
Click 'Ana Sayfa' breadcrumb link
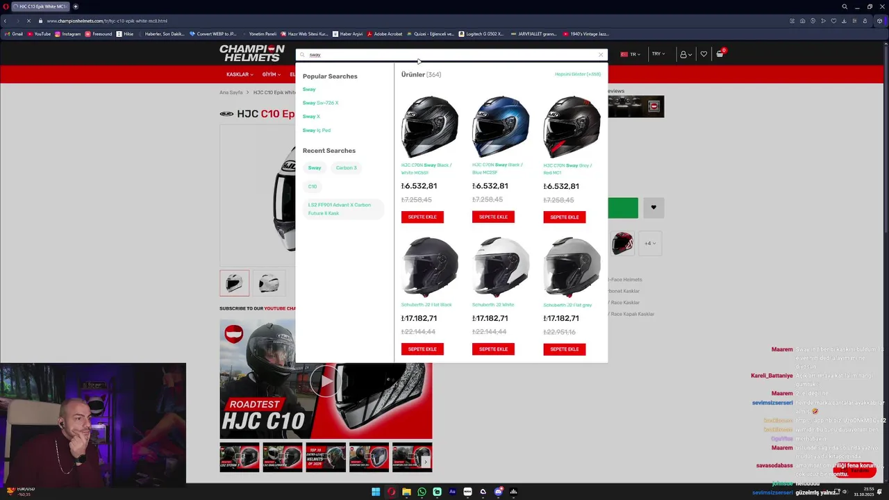231,92
